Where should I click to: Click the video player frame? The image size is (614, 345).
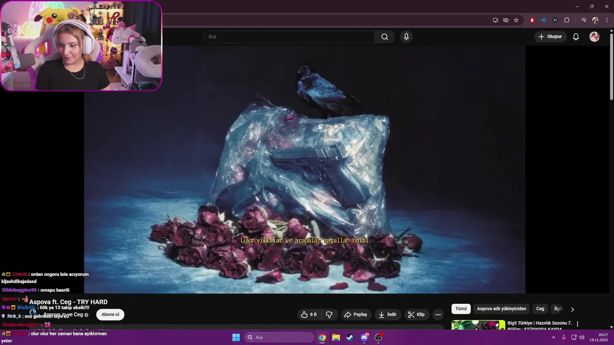click(305, 170)
